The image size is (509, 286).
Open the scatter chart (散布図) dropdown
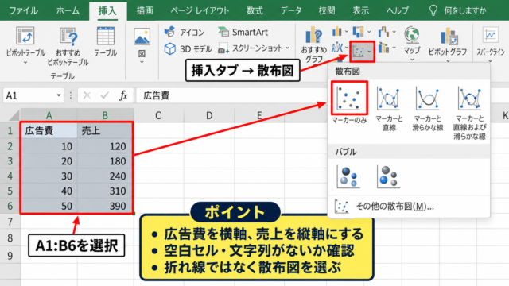[363, 51]
